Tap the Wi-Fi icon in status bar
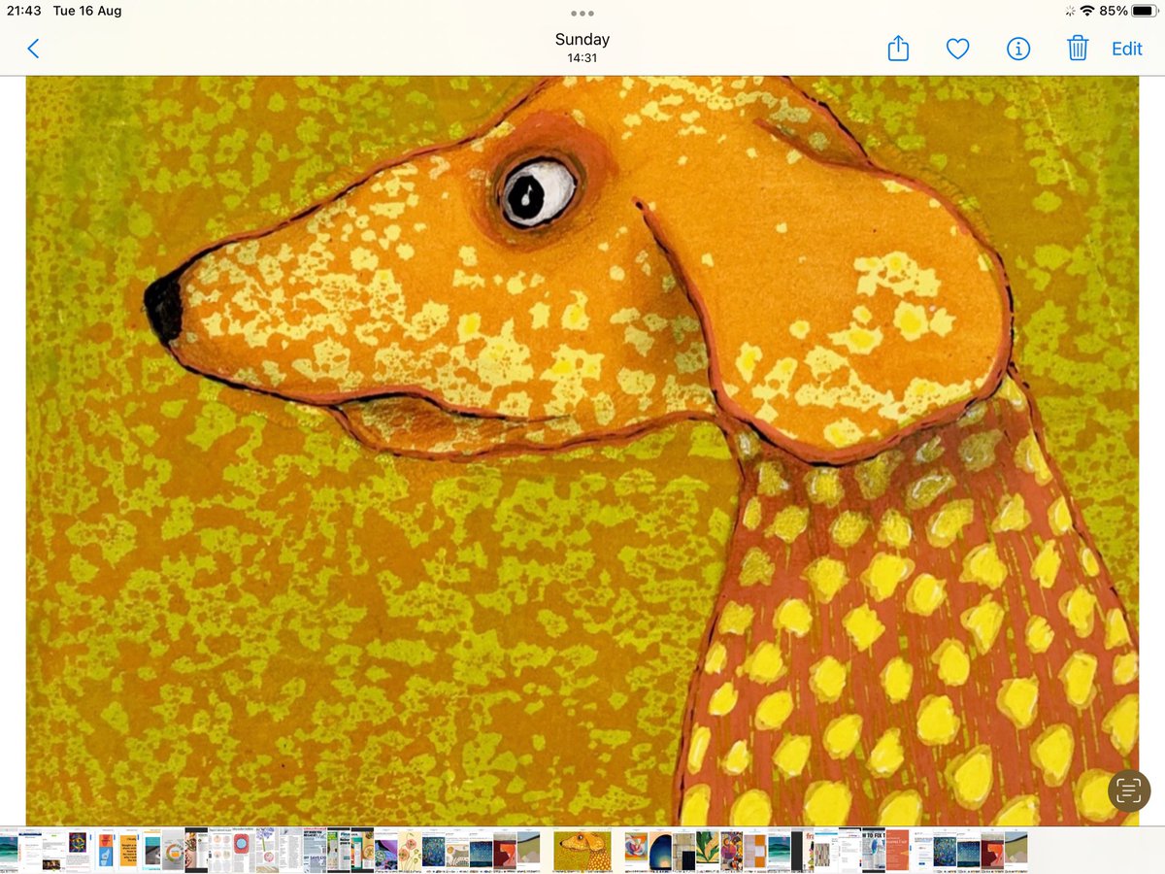1165x874 pixels. 1086,11
